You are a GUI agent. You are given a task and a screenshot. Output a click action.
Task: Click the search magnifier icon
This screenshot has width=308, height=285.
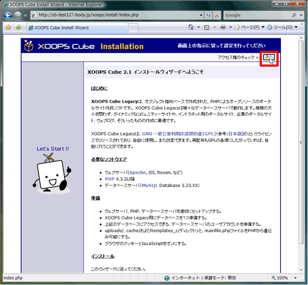[294, 15]
